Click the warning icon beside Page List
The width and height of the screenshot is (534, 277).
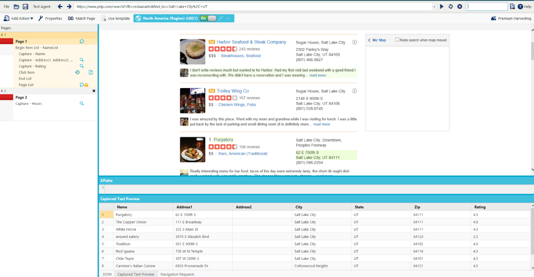86,84
